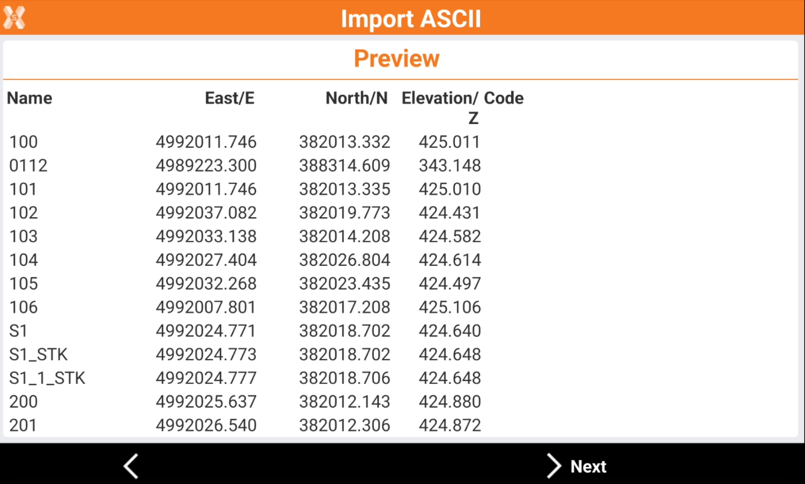Click the Name column header
This screenshot has width=805, height=484.
tap(29, 99)
